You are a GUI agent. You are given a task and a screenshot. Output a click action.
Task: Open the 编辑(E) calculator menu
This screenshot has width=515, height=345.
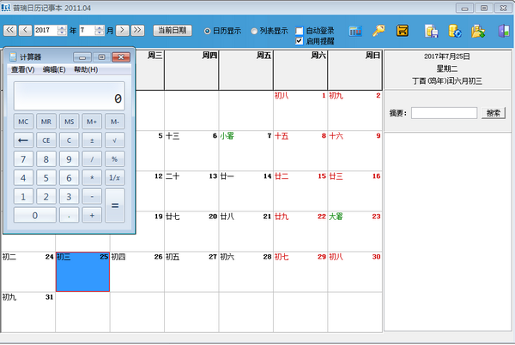55,69
